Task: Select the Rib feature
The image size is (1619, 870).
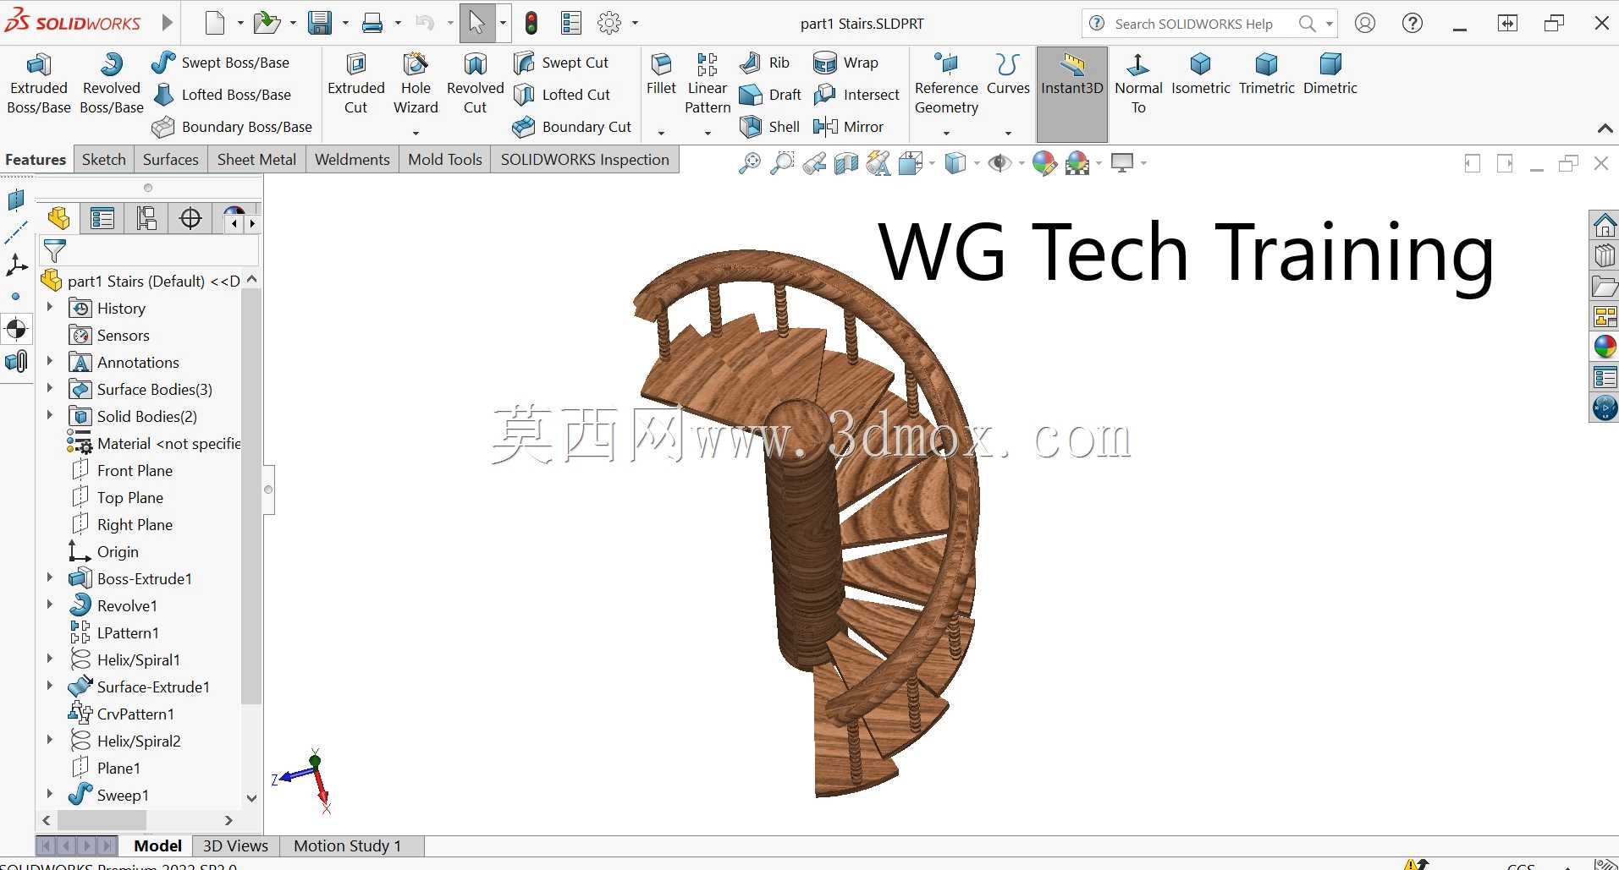Action: tap(764, 63)
